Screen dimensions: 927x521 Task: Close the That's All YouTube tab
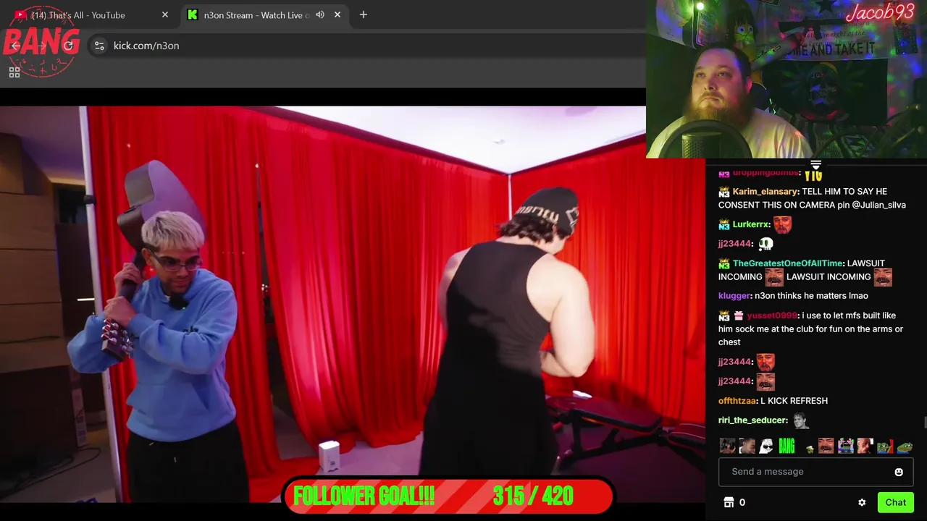(x=164, y=14)
